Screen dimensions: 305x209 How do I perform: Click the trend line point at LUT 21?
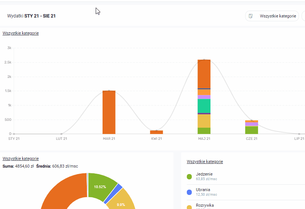pyautogui.click(x=61, y=134)
